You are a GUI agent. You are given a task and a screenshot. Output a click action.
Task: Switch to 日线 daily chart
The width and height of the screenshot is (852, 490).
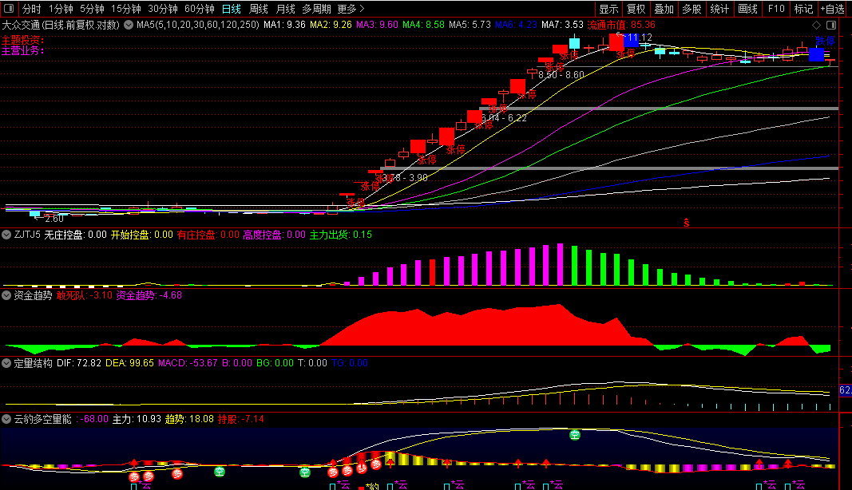pyautogui.click(x=232, y=9)
